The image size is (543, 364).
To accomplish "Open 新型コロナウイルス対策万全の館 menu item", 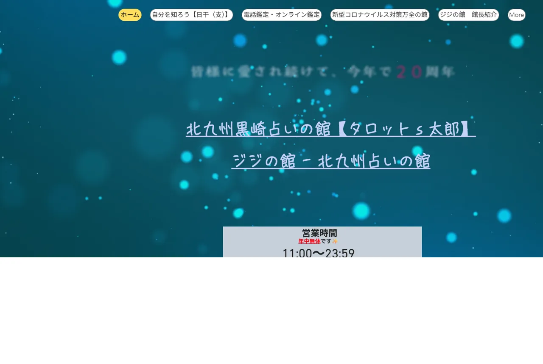I will [x=380, y=15].
